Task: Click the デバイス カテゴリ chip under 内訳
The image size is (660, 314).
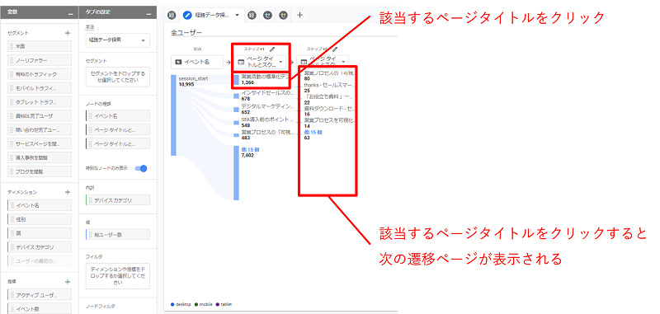Action: (x=118, y=200)
